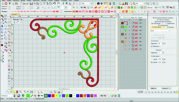
Task: Click the Сохранить button
Action: (165, 88)
